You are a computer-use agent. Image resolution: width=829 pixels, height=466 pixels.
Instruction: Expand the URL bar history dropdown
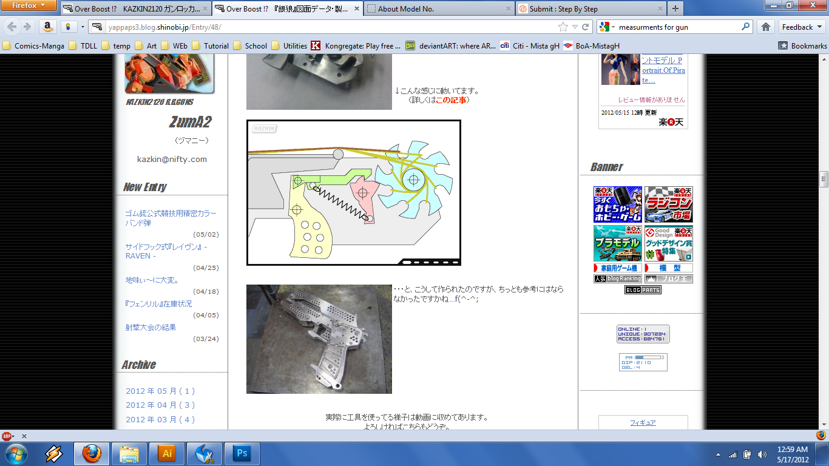tap(574, 27)
